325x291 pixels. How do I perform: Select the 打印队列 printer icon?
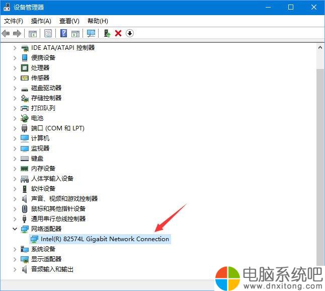25,108
